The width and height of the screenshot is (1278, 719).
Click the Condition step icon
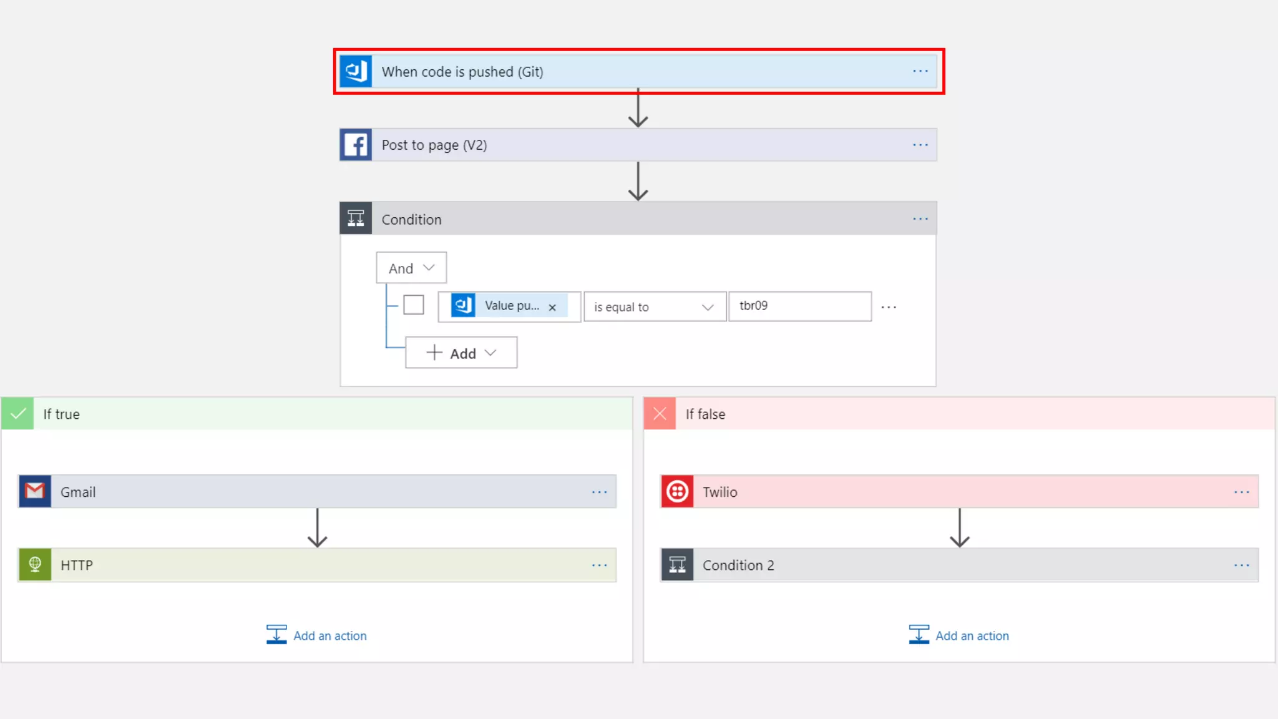click(x=356, y=218)
